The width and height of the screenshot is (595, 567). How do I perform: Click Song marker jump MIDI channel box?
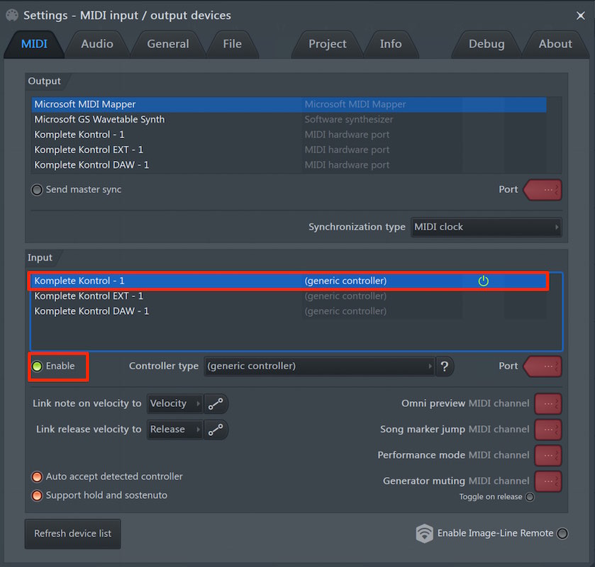click(x=548, y=430)
